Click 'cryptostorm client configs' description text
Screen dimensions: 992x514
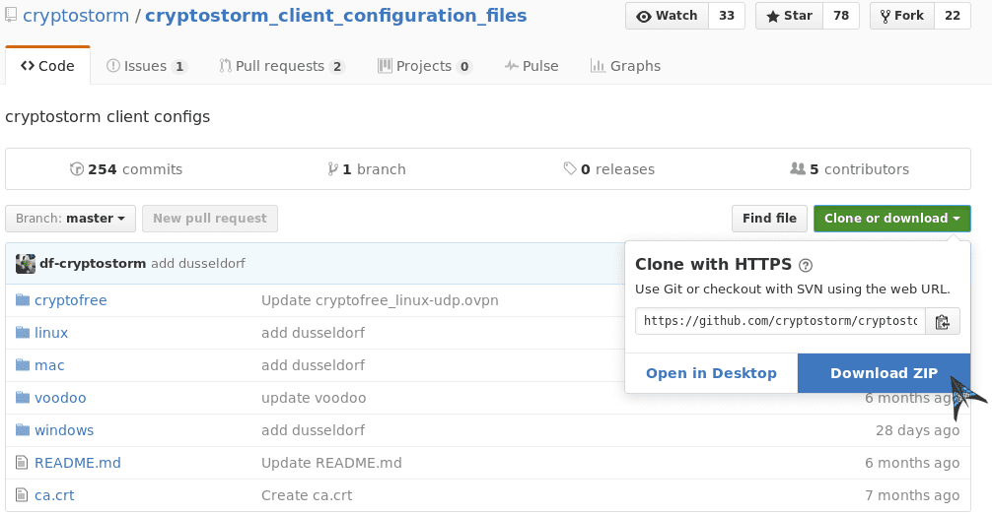(x=107, y=117)
